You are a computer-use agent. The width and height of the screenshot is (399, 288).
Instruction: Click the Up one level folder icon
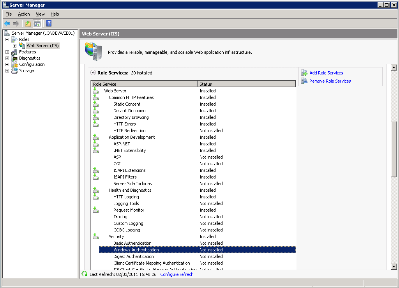28,24
